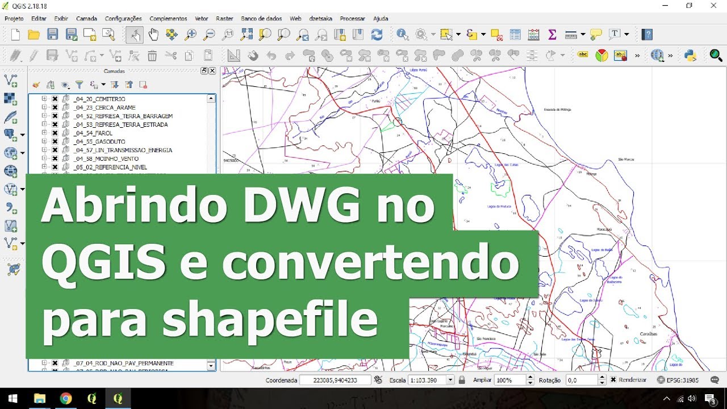
Task: Open the Windows Start menu
Action: pos(12,399)
